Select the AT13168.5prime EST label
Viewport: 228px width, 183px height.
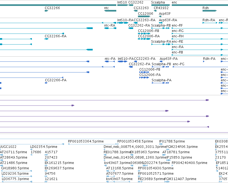pos(120,168)
